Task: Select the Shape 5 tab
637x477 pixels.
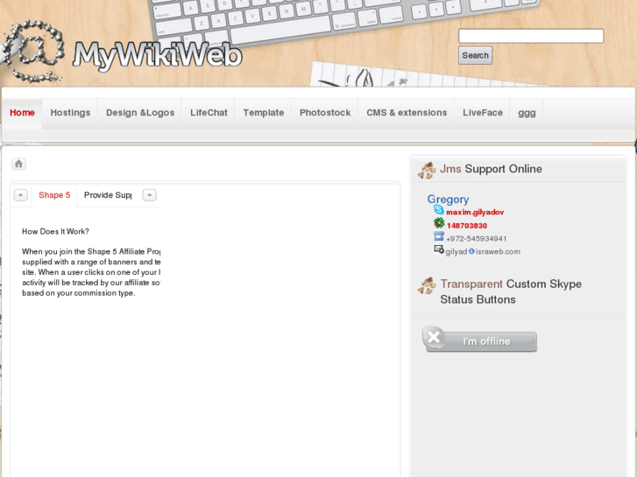Action: pos(54,195)
